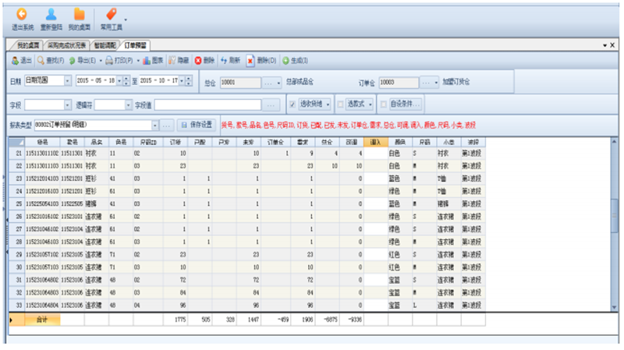
Task: Switch to the 采购完成状况表 tab
Action: click(x=67, y=45)
